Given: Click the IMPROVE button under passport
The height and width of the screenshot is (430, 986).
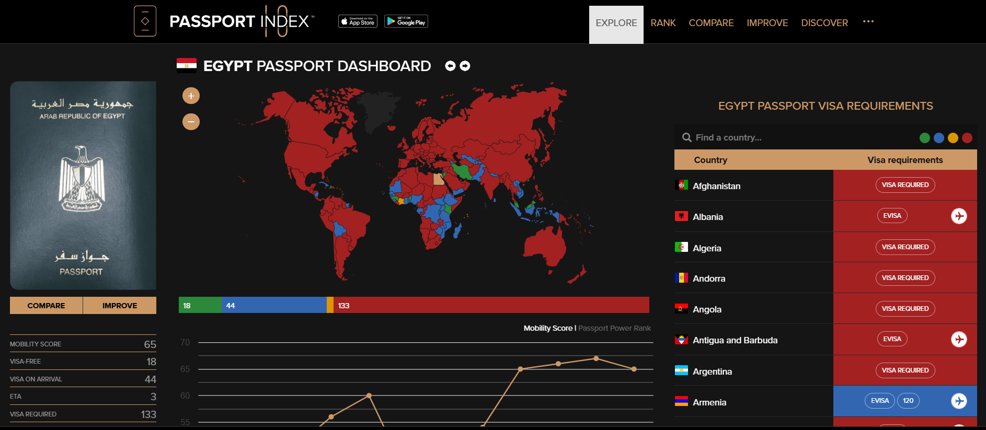Looking at the screenshot, I should (x=120, y=306).
